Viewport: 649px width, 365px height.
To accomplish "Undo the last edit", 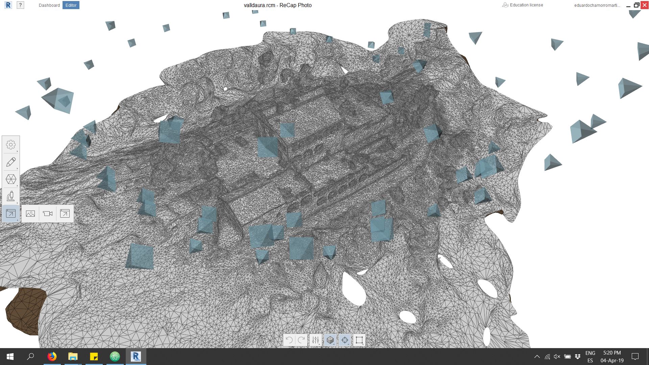I will tap(289, 340).
